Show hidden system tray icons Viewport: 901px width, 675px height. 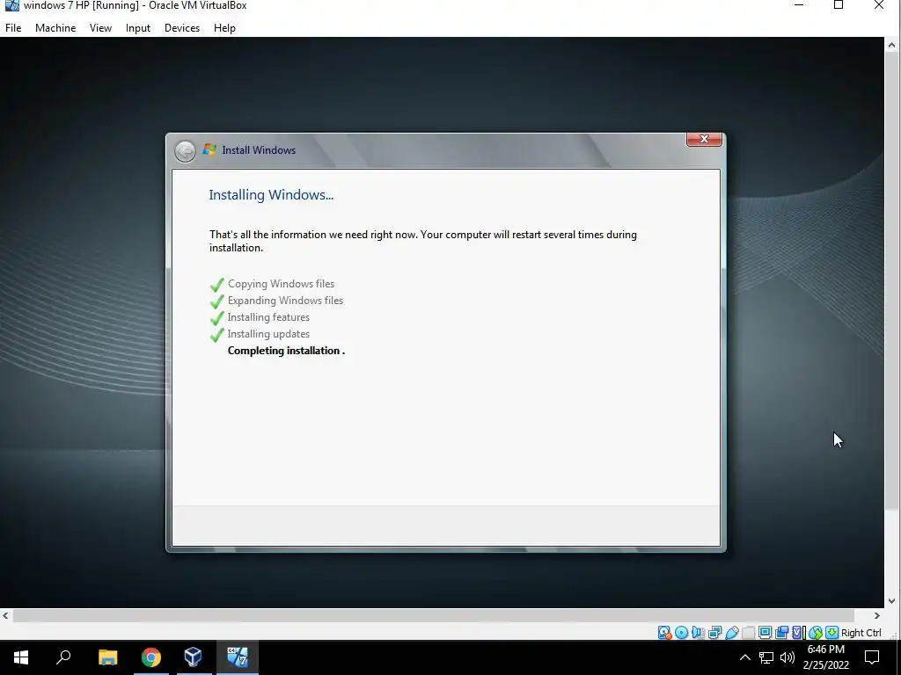pyautogui.click(x=744, y=657)
